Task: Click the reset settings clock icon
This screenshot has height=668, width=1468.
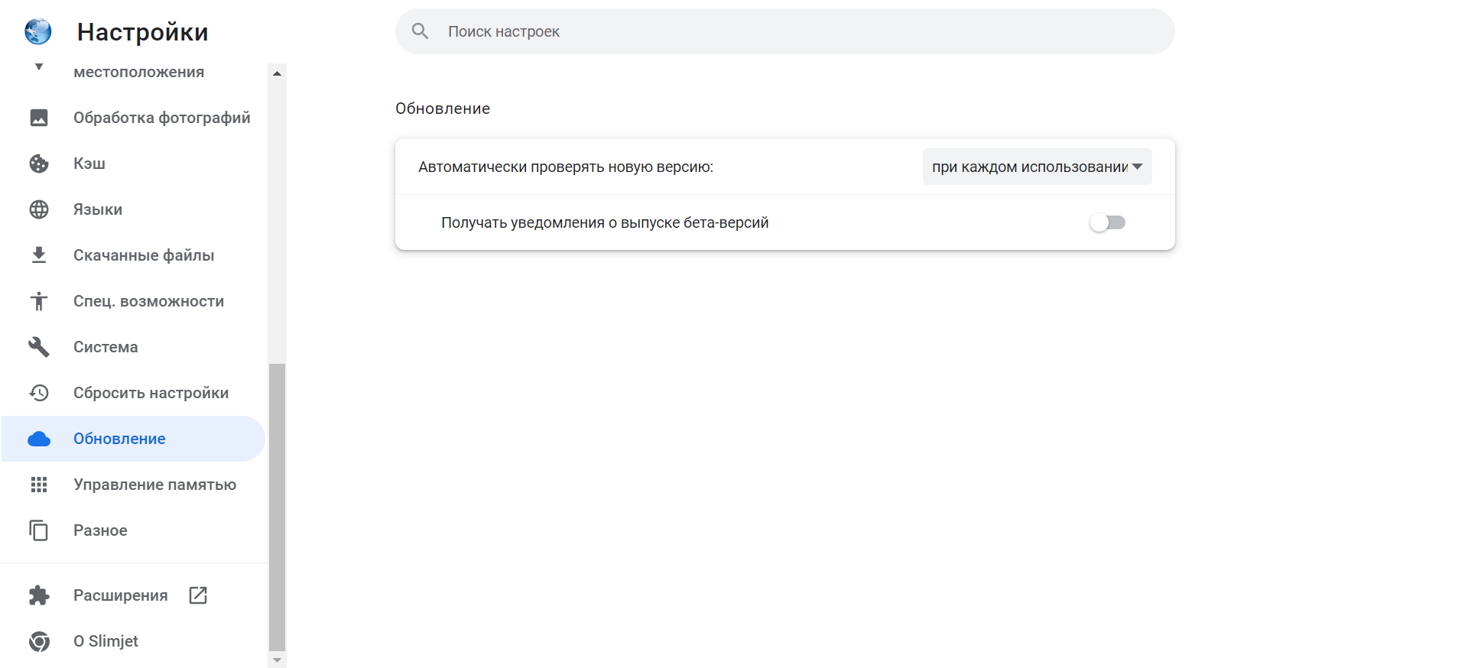Action: click(x=39, y=393)
